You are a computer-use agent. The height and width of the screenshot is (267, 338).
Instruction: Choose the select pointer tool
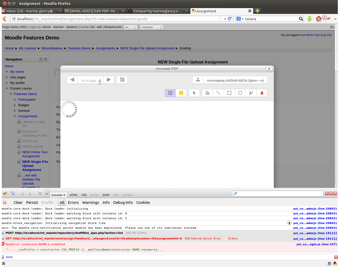click(x=194, y=93)
